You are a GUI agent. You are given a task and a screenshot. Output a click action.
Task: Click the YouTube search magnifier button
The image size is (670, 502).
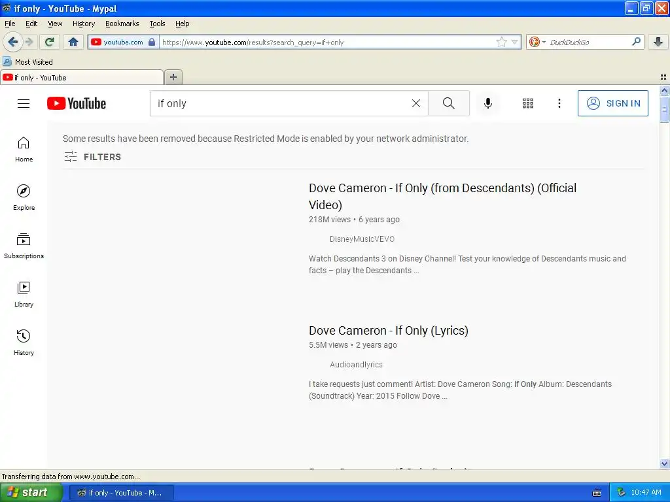click(449, 103)
